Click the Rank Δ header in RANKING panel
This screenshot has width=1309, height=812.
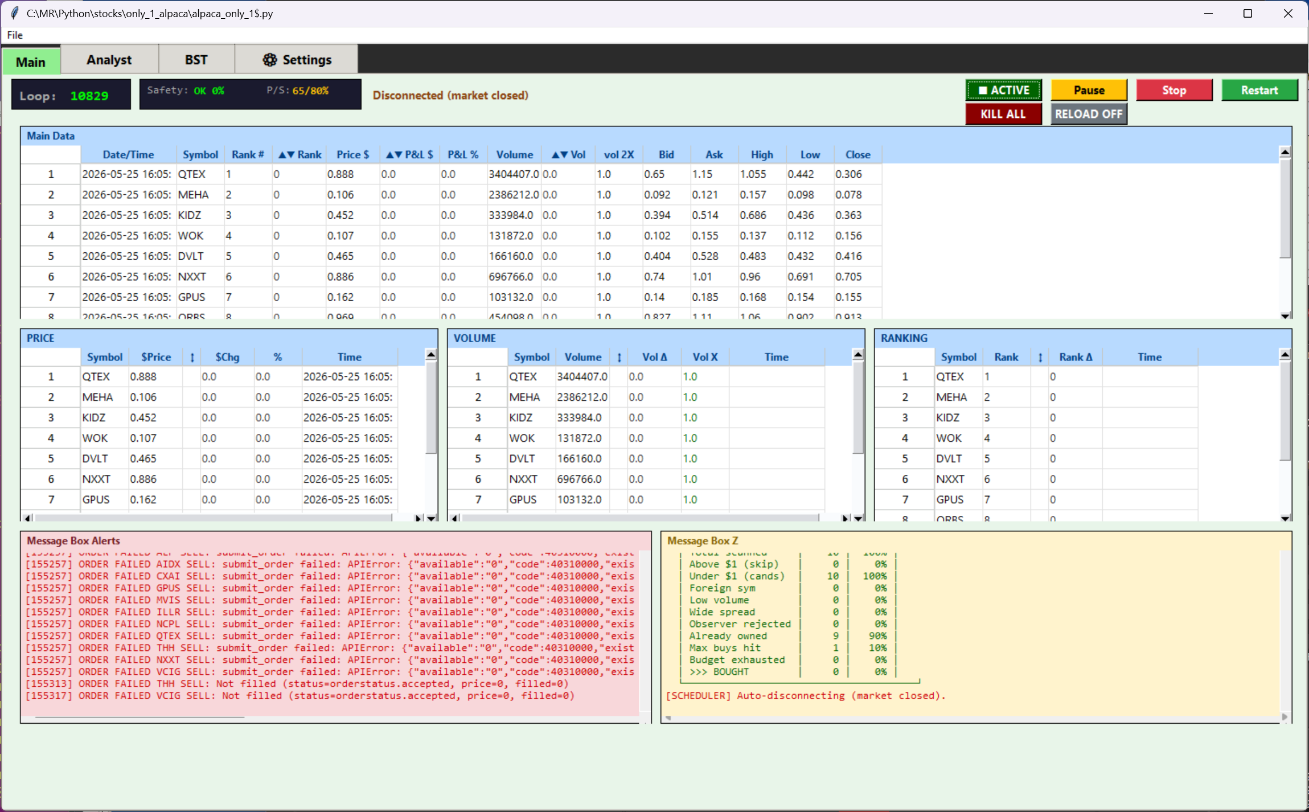1076,358
